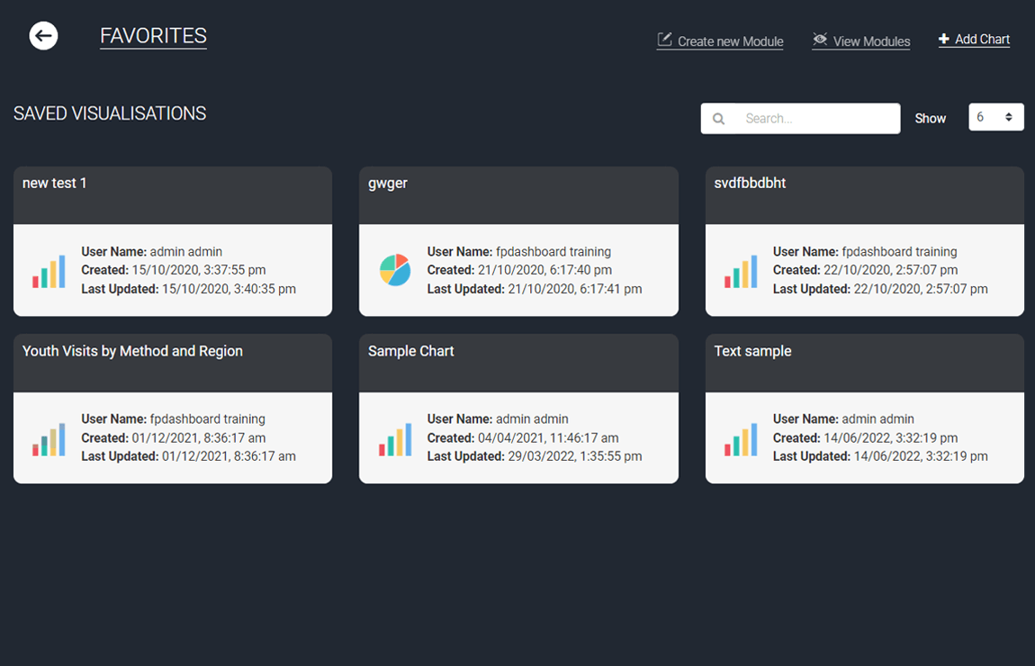This screenshot has height=666, width=1035.
Task: Click the bar chart icon on Sample Chart card
Action: point(395,439)
